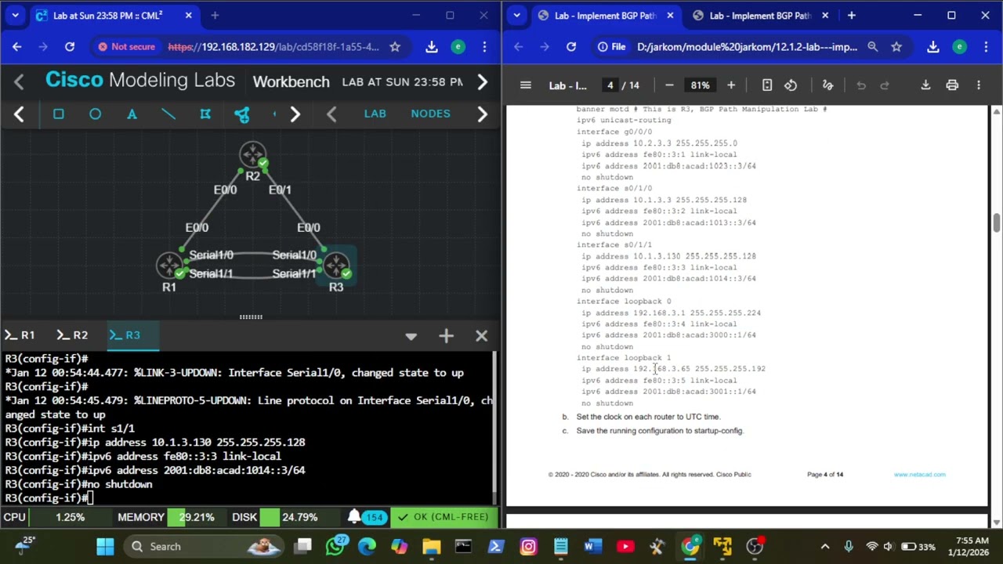Screen dimensions: 1003x564
Task: Go back in the left browser window
Action: (17, 47)
